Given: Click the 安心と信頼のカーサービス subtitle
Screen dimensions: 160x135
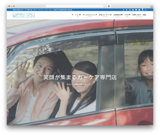Looking at the screenshot, I should pyautogui.click(x=80, y=84).
